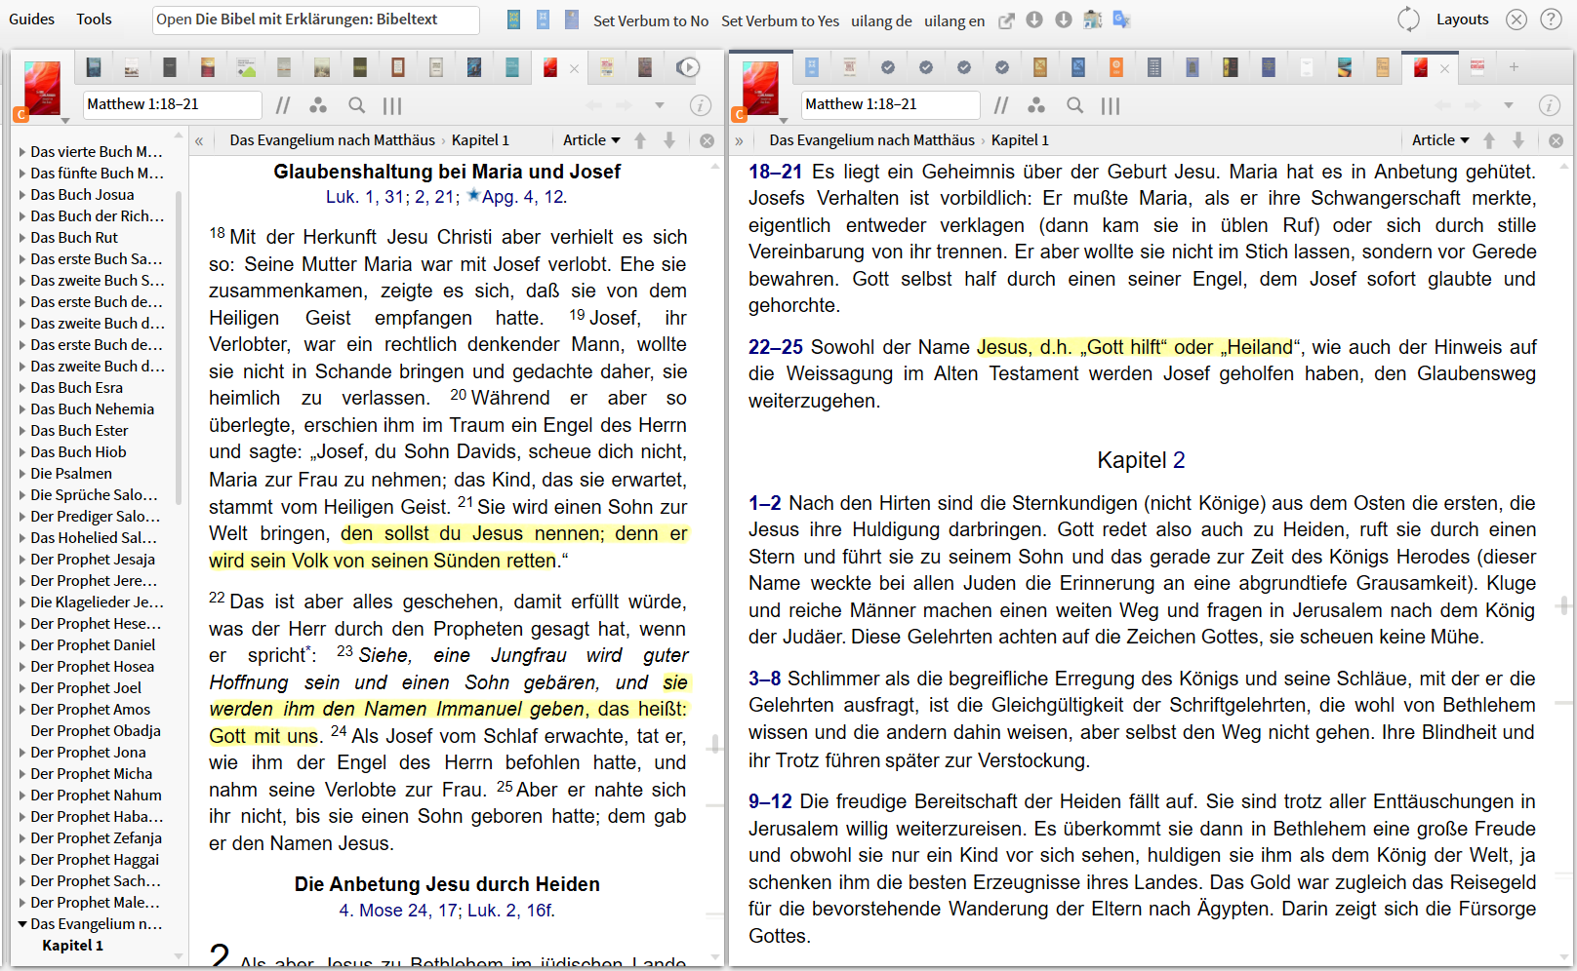Show information panel icon in right panel
Image resolution: width=1577 pixels, height=971 pixels.
[1549, 105]
